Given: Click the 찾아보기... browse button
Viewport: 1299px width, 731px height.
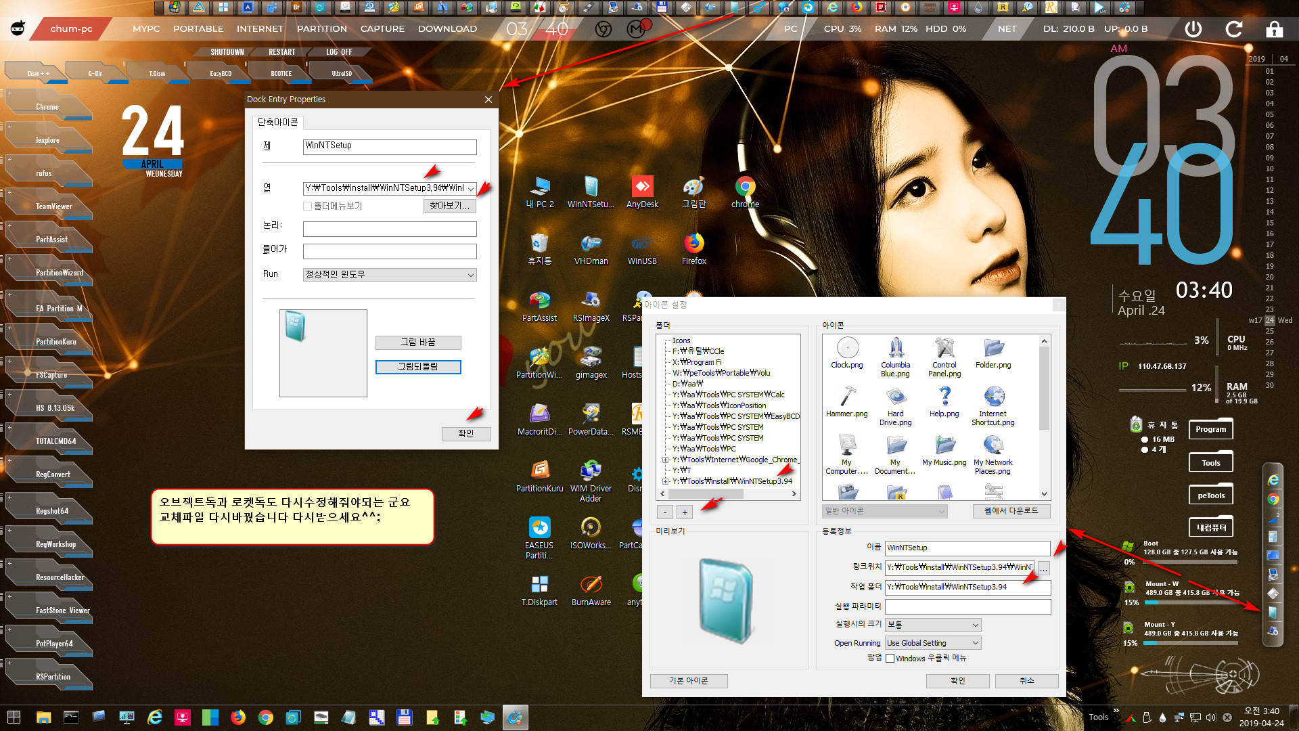Looking at the screenshot, I should tap(449, 206).
